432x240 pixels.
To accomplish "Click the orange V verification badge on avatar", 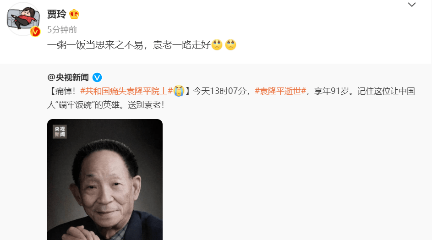I will coord(35,32).
